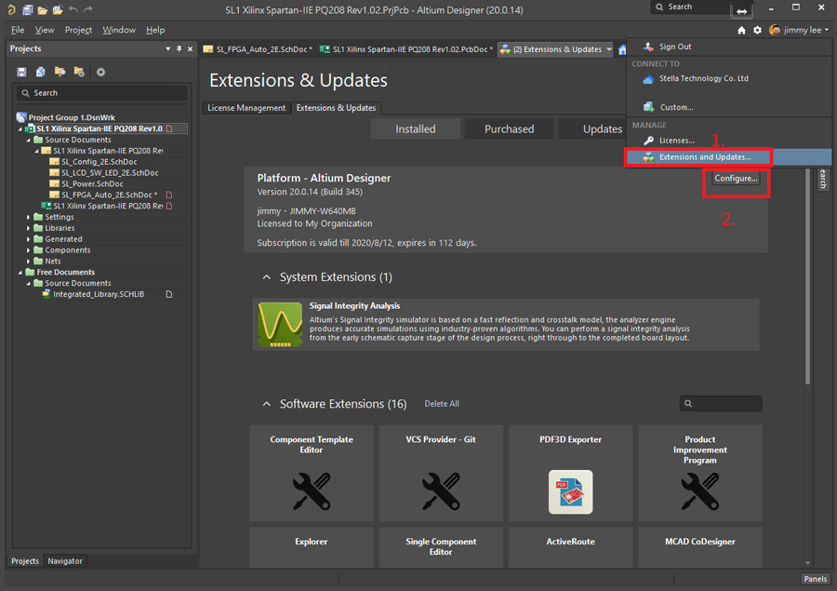Image resolution: width=837 pixels, height=591 pixels.
Task: Open the Project menu
Action: point(78,30)
